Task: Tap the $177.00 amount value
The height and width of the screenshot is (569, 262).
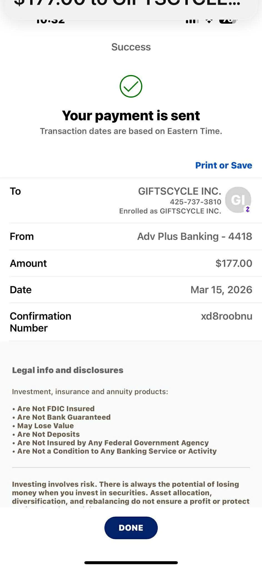Action: click(234, 263)
